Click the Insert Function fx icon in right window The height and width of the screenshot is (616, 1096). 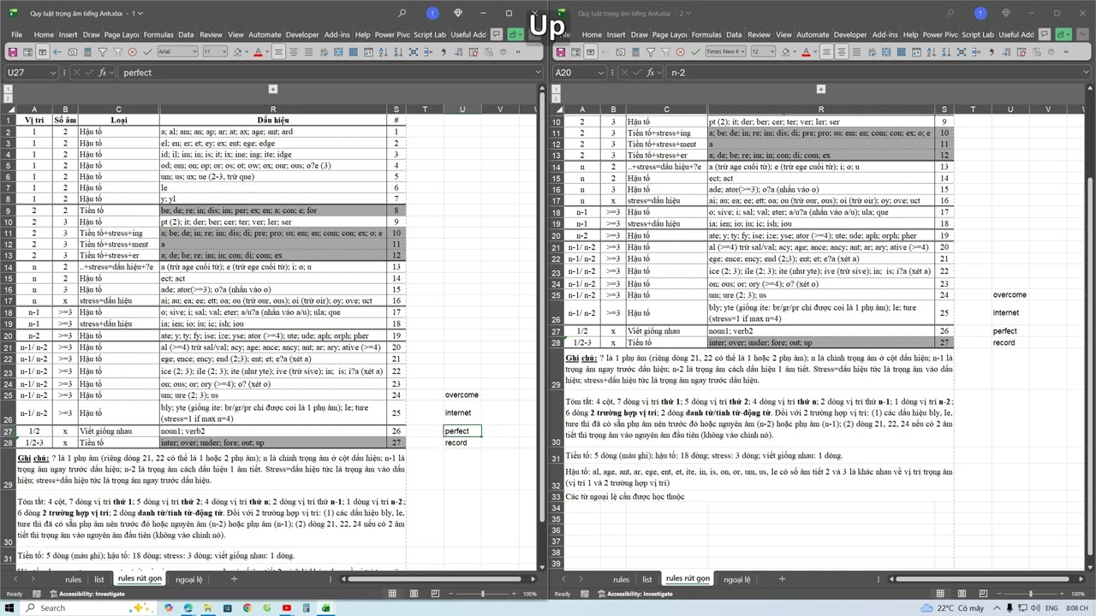point(651,73)
